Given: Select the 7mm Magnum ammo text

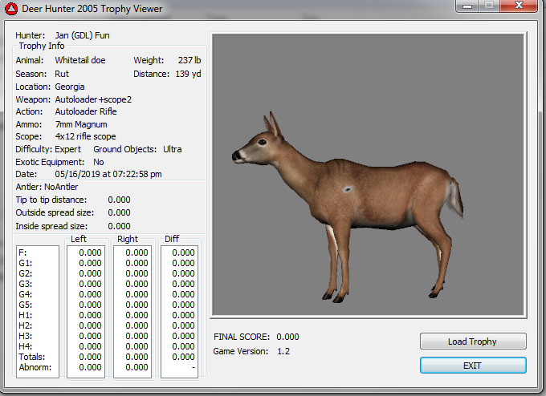Looking at the screenshot, I should pyautogui.click(x=81, y=124).
